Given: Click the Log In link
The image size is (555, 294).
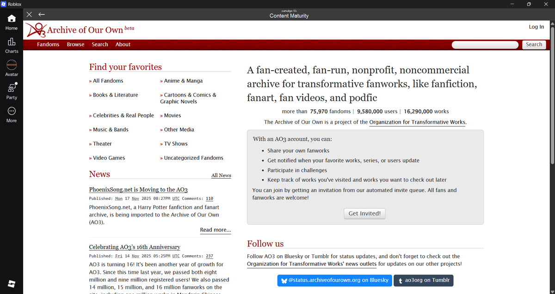Looking at the screenshot, I should tap(536, 27).
